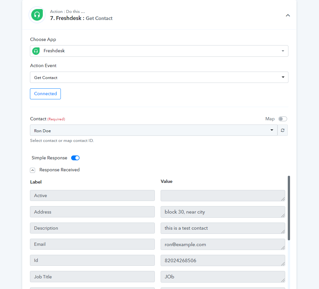Click the Id value field 82024268506
Viewport: 319px width, 289px height.
coord(223,261)
